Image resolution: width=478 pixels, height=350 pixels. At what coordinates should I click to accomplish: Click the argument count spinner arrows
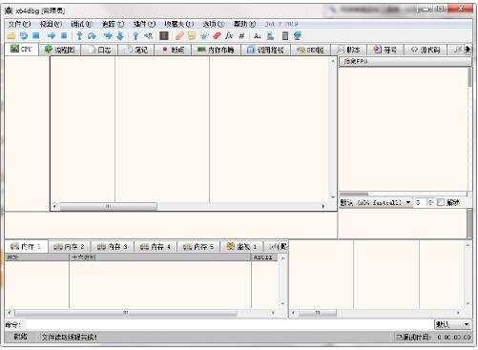pos(430,202)
